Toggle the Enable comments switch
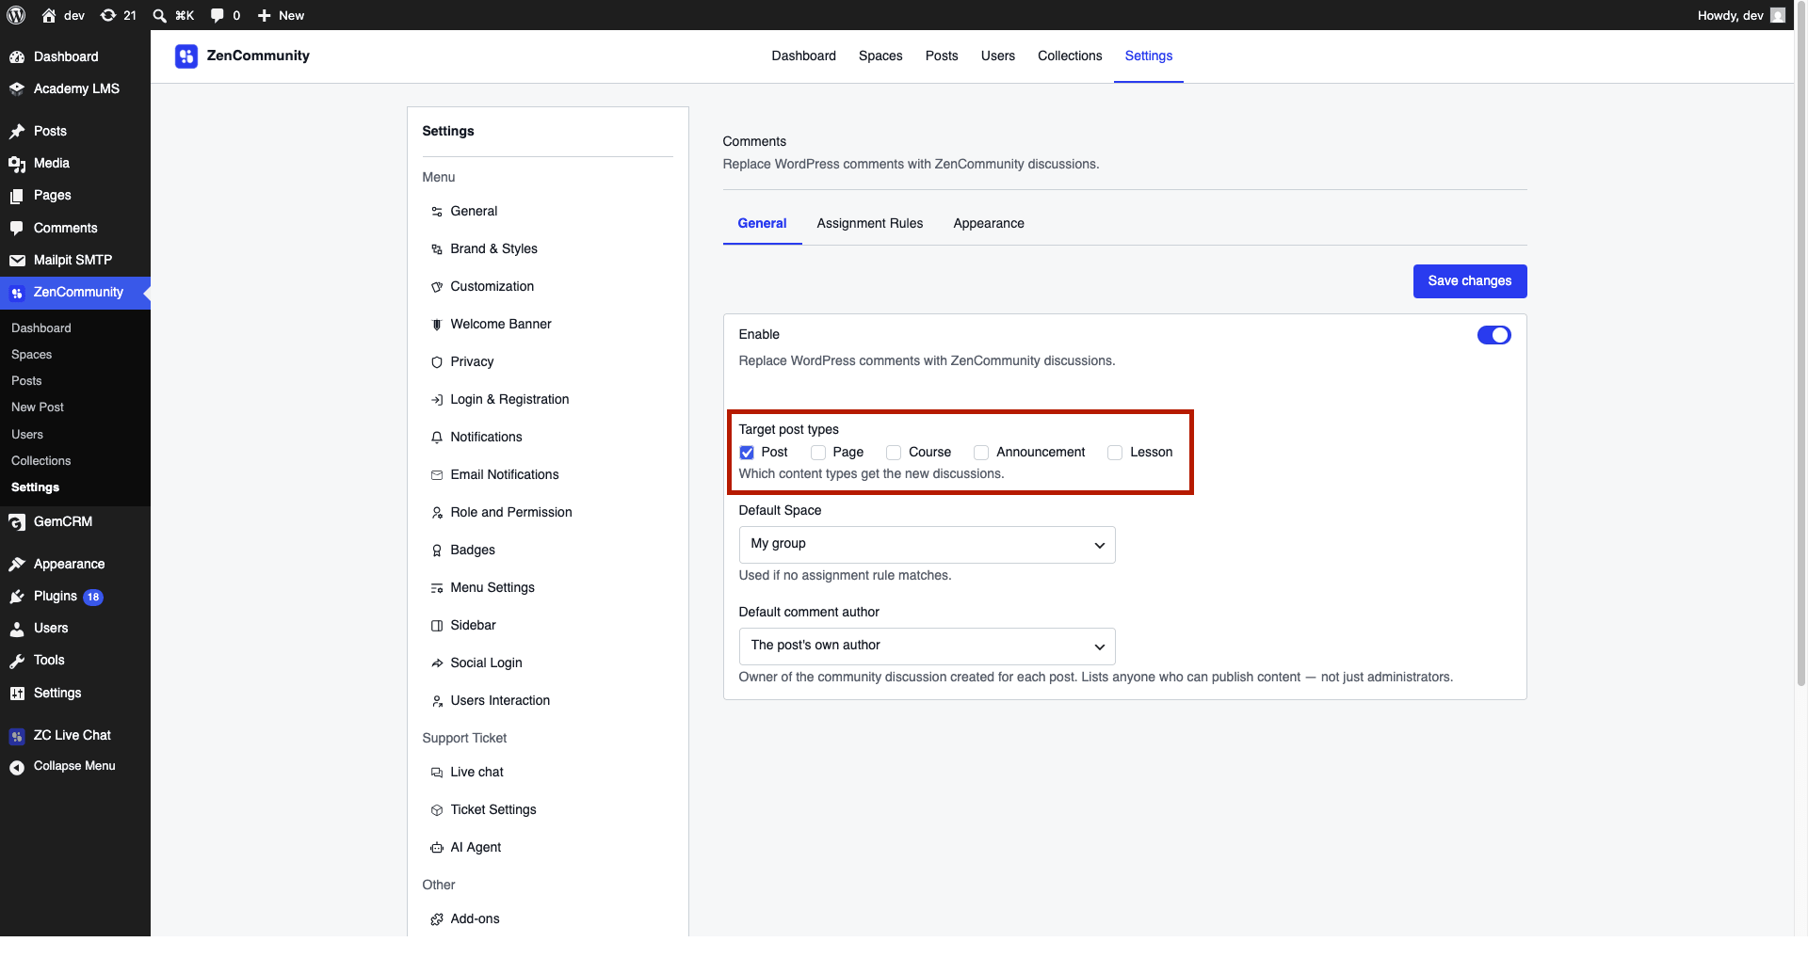This screenshot has height=958, width=1808. [1493, 335]
